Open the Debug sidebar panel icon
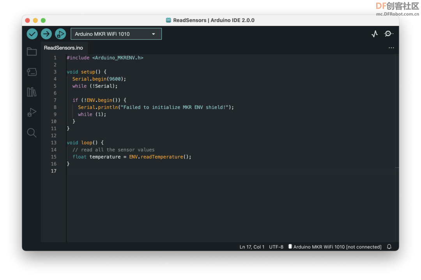The image size is (421, 280). tap(32, 112)
